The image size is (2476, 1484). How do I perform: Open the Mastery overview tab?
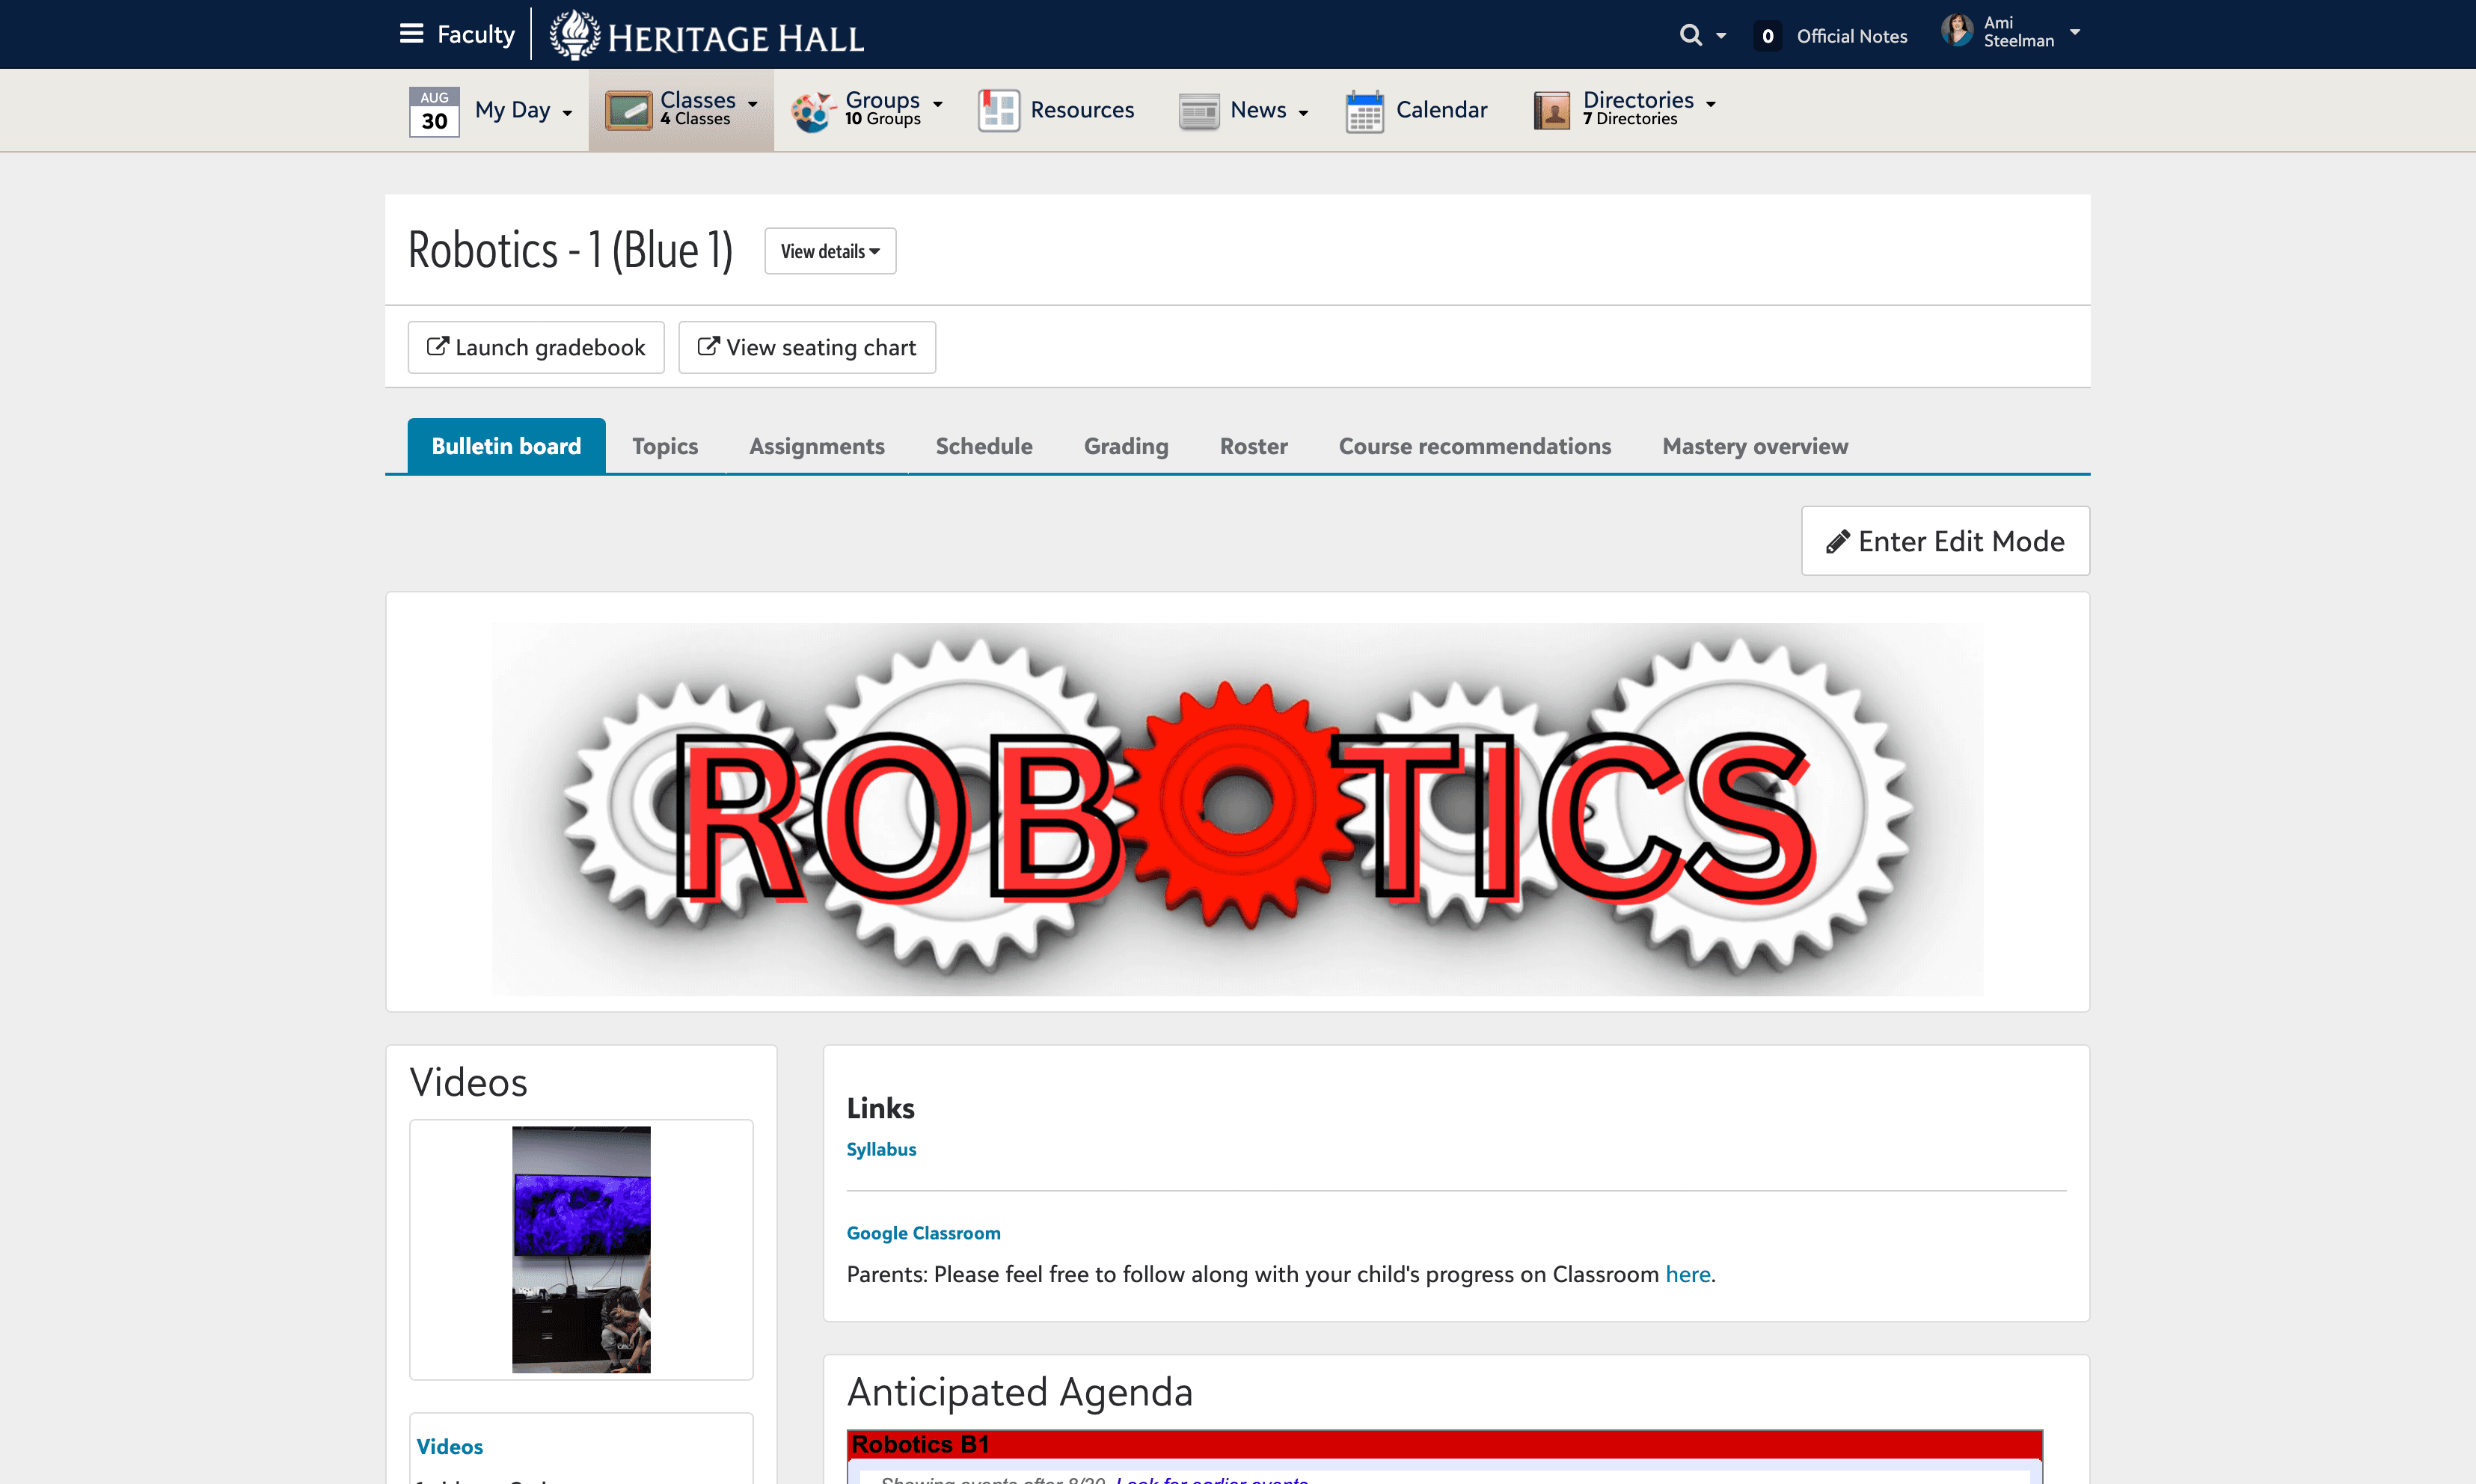[1755, 446]
